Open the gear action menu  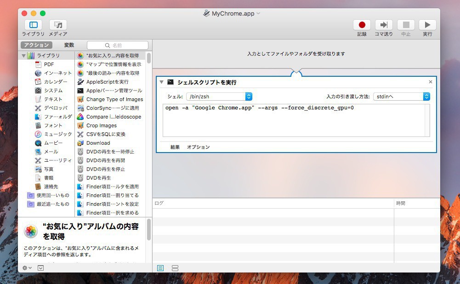tap(27, 268)
